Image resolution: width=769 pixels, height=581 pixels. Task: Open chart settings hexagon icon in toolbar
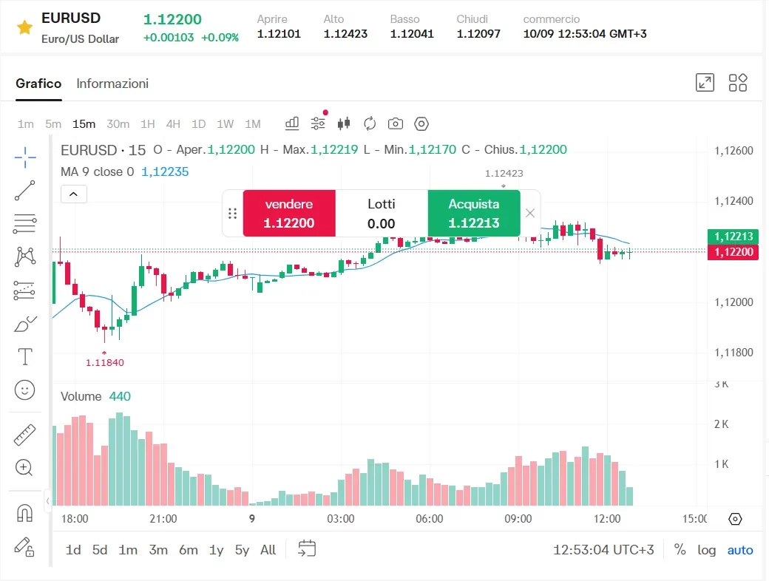click(x=421, y=123)
